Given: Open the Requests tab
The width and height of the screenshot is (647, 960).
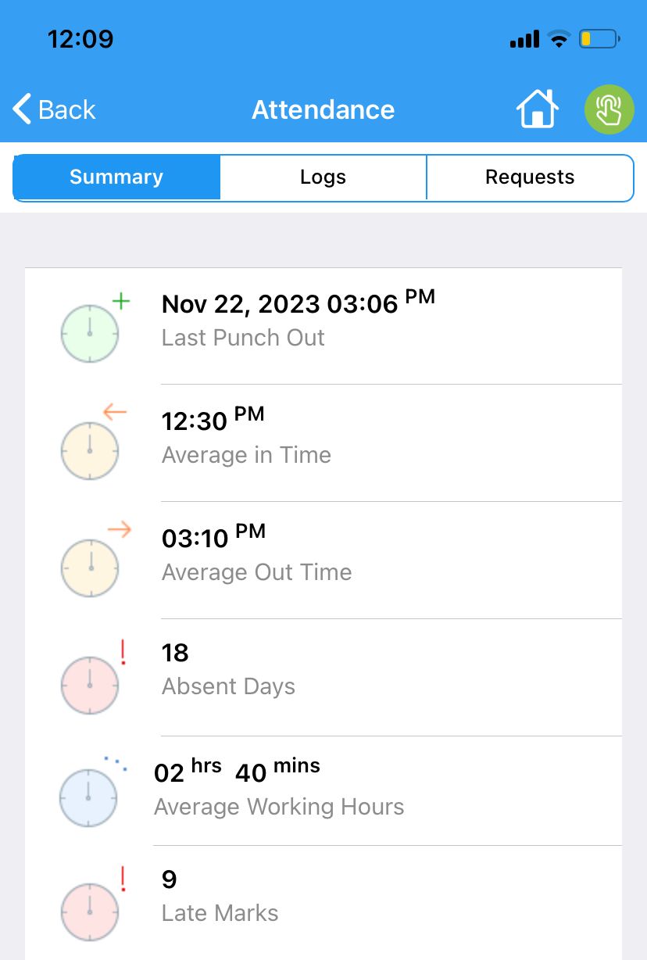Looking at the screenshot, I should click(x=530, y=177).
